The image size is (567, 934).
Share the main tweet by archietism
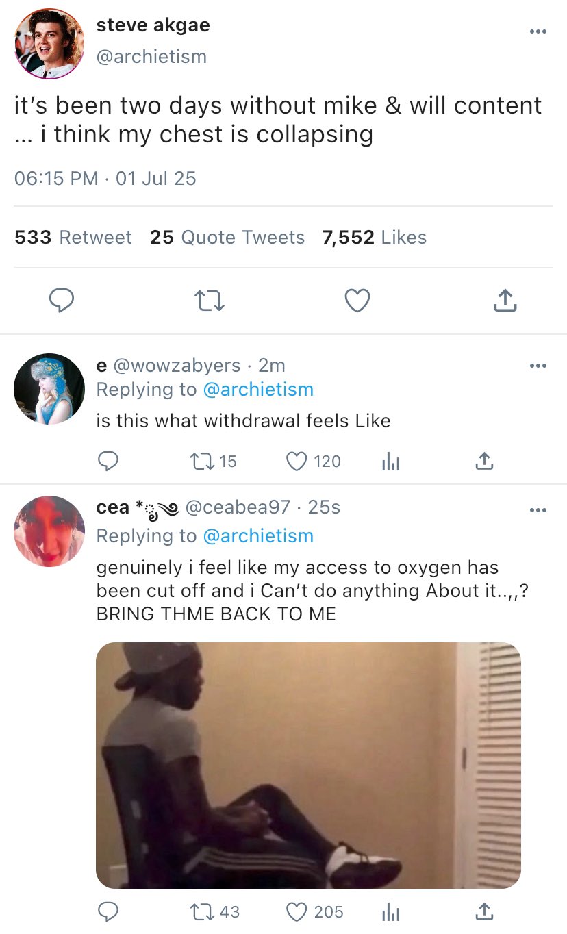(x=505, y=301)
